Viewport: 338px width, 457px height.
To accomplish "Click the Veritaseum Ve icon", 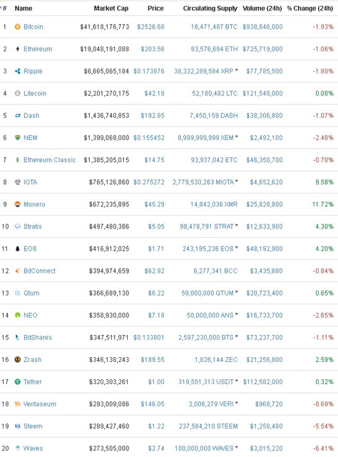I will pos(17,404).
